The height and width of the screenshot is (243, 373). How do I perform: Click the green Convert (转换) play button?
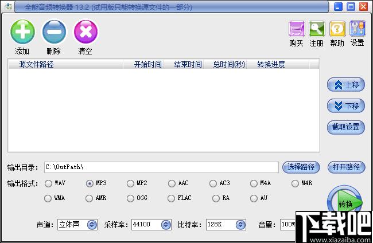(x=345, y=201)
